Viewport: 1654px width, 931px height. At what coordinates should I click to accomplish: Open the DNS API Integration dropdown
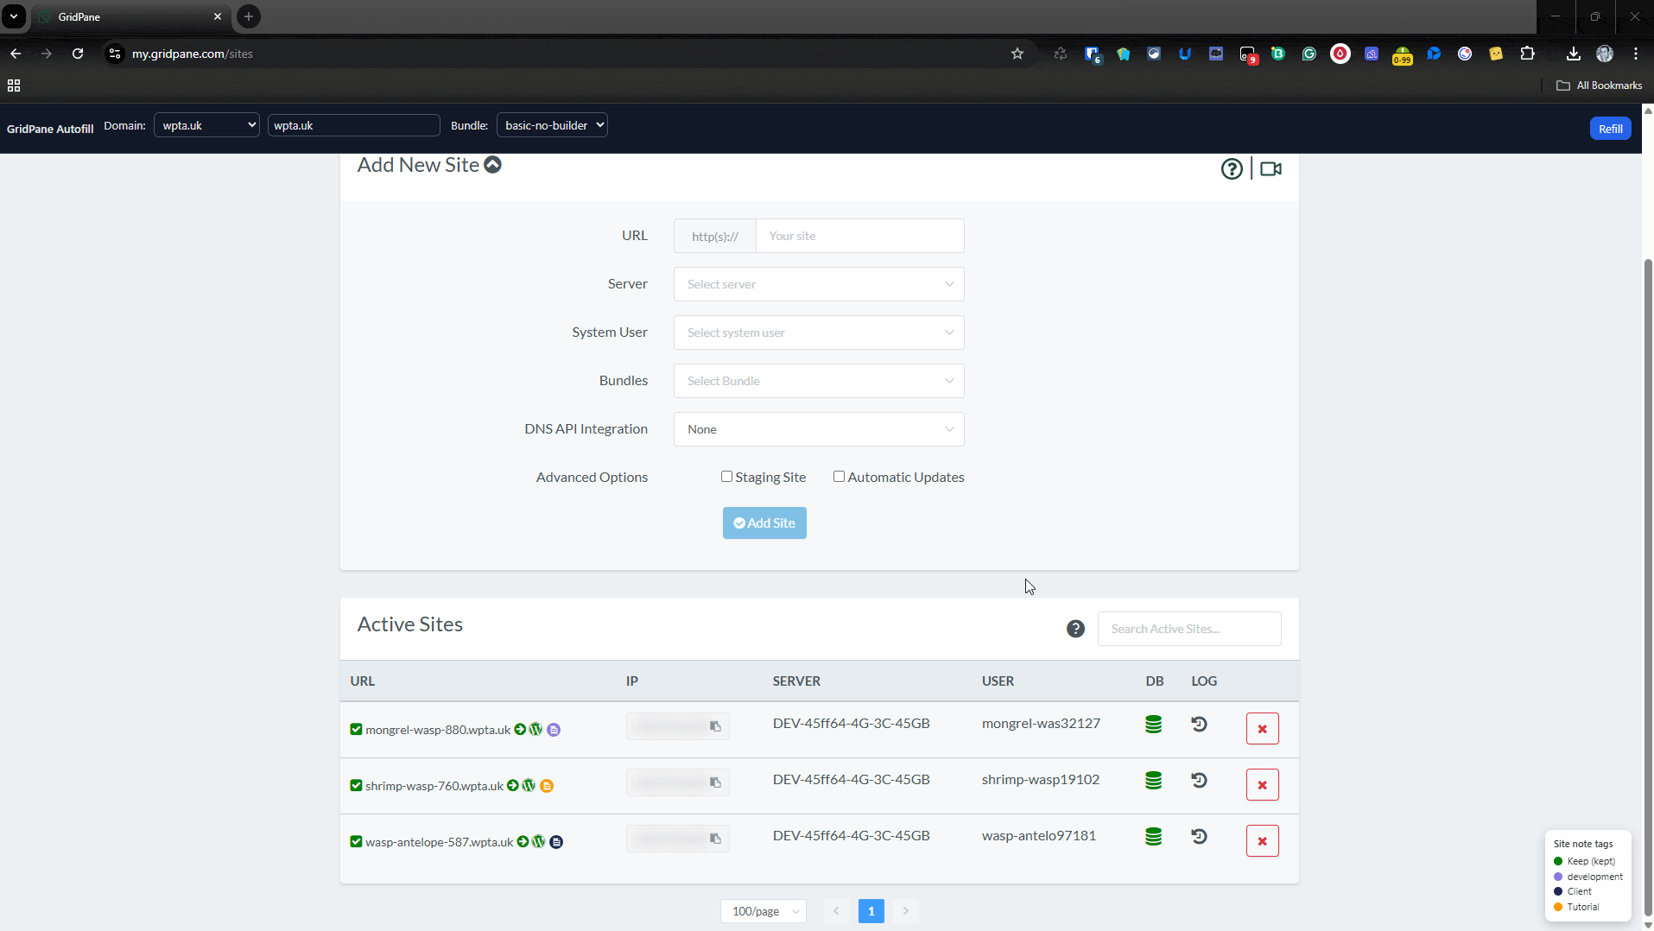(x=818, y=429)
